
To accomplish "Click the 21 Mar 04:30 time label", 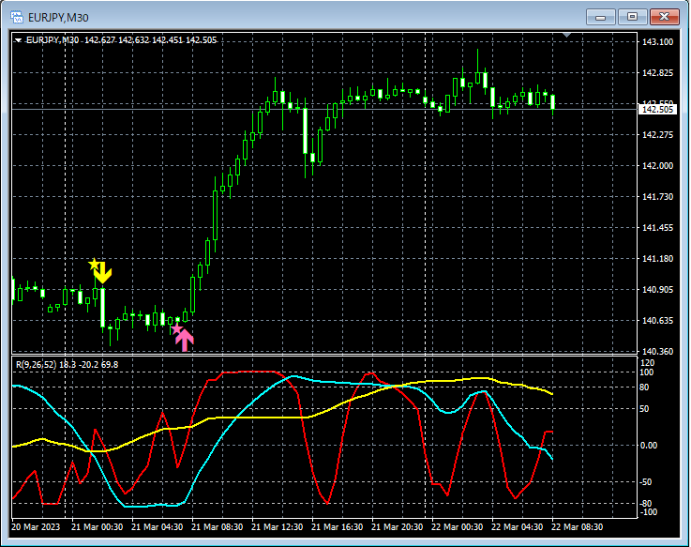I will [157, 527].
